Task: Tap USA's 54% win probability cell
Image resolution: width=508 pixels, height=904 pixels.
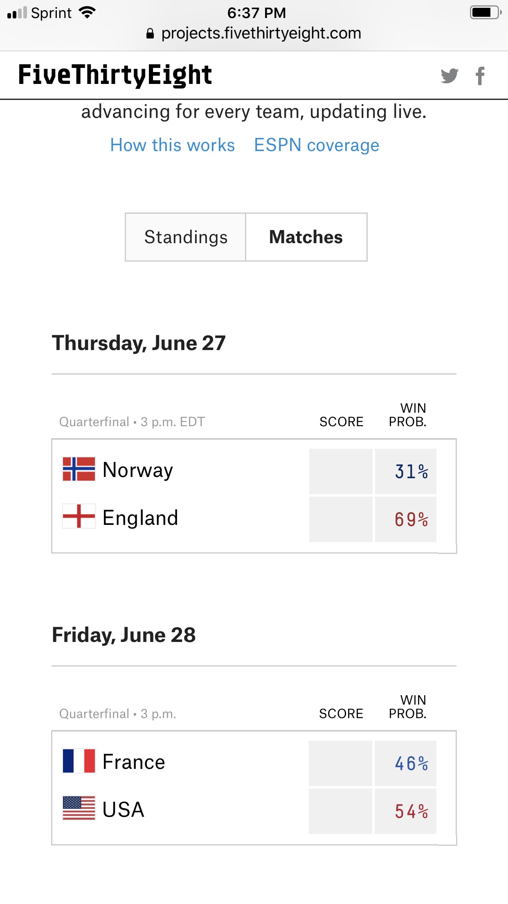Action: click(406, 811)
